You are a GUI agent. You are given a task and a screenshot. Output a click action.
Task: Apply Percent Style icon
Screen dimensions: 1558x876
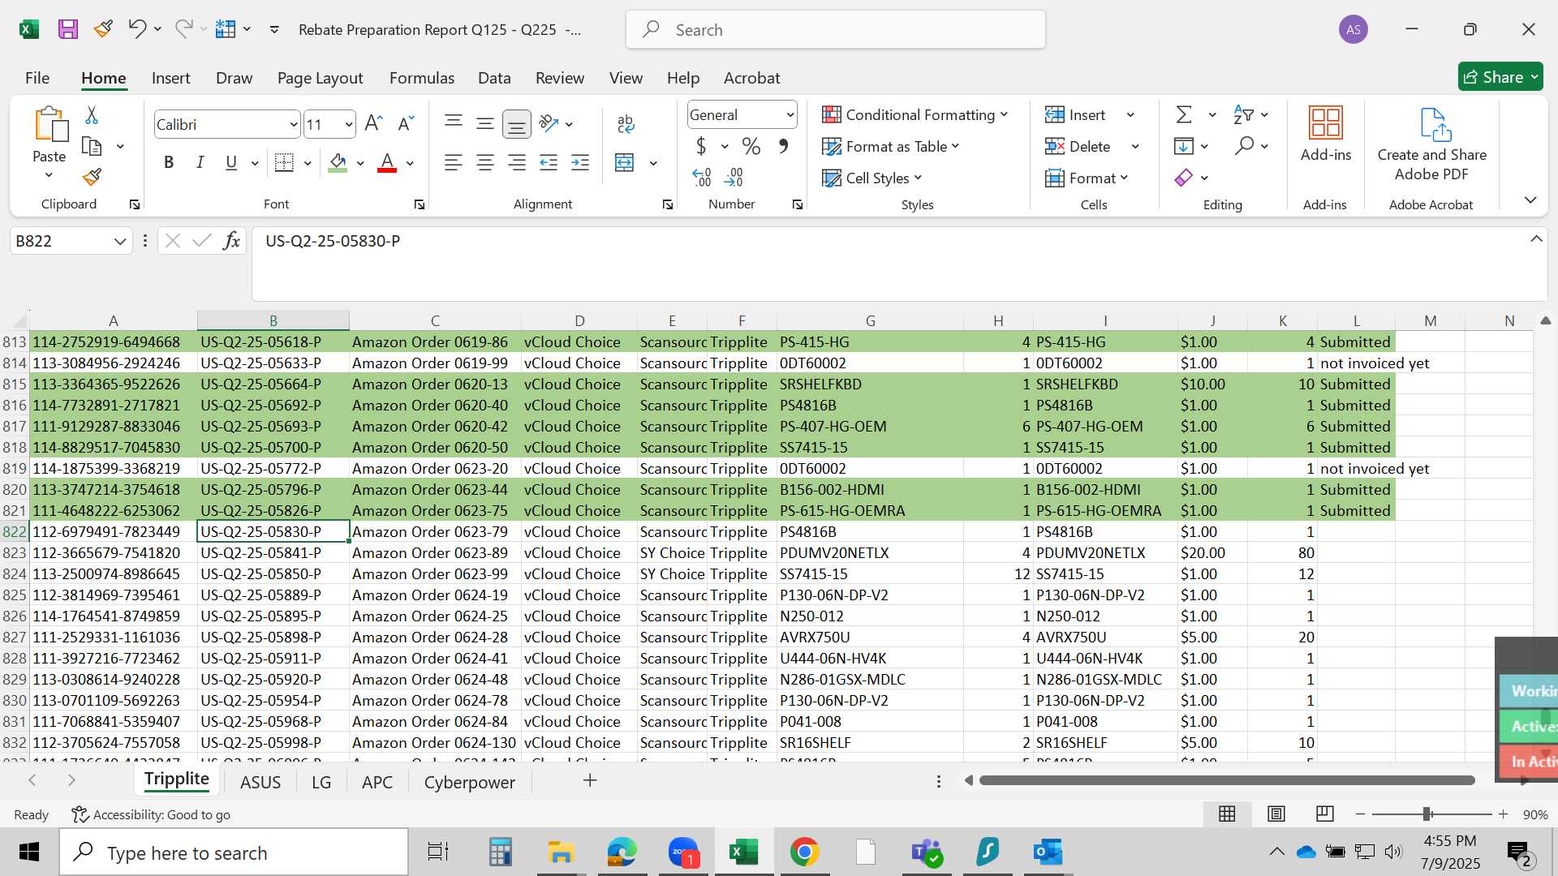751,147
